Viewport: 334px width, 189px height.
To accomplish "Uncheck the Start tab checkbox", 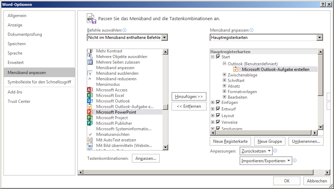I will point(218,57).
